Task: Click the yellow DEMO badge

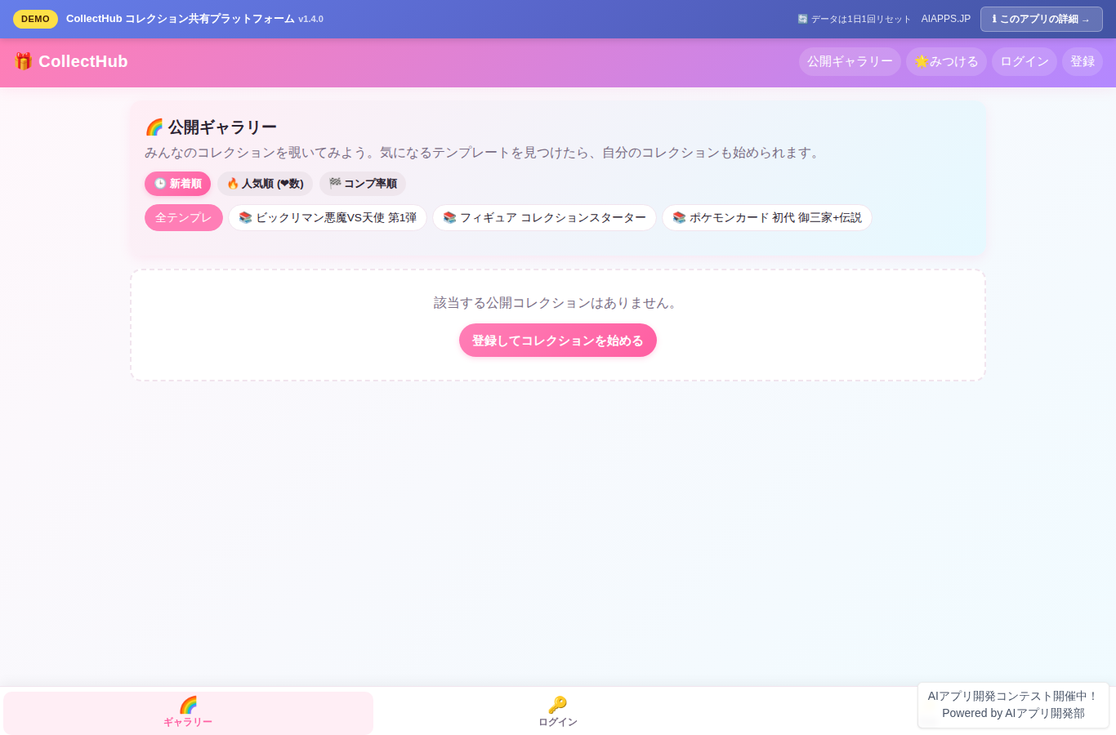Action: coord(35,19)
